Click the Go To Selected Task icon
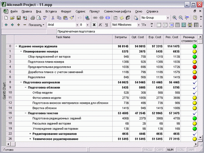Image resolution: width=204 pixels, height=153 pixels. click(x=187, y=18)
